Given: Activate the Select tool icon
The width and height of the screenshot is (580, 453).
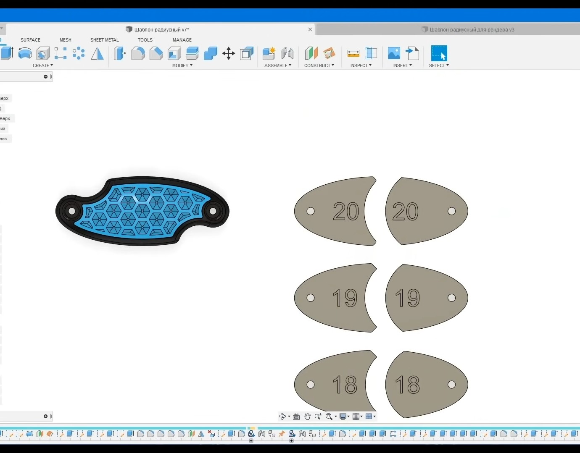Looking at the screenshot, I should (439, 53).
